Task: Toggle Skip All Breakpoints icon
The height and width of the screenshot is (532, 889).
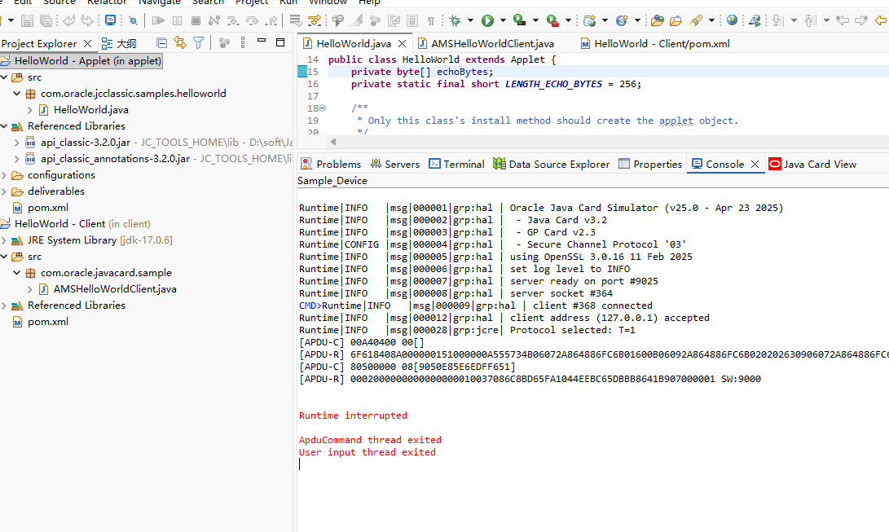Action: [x=134, y=20]
